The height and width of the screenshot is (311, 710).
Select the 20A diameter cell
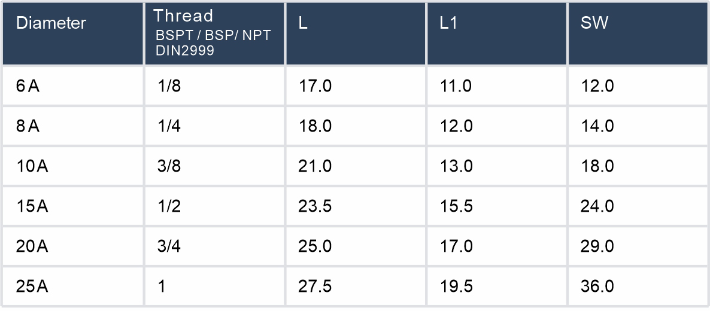point(32,246)
